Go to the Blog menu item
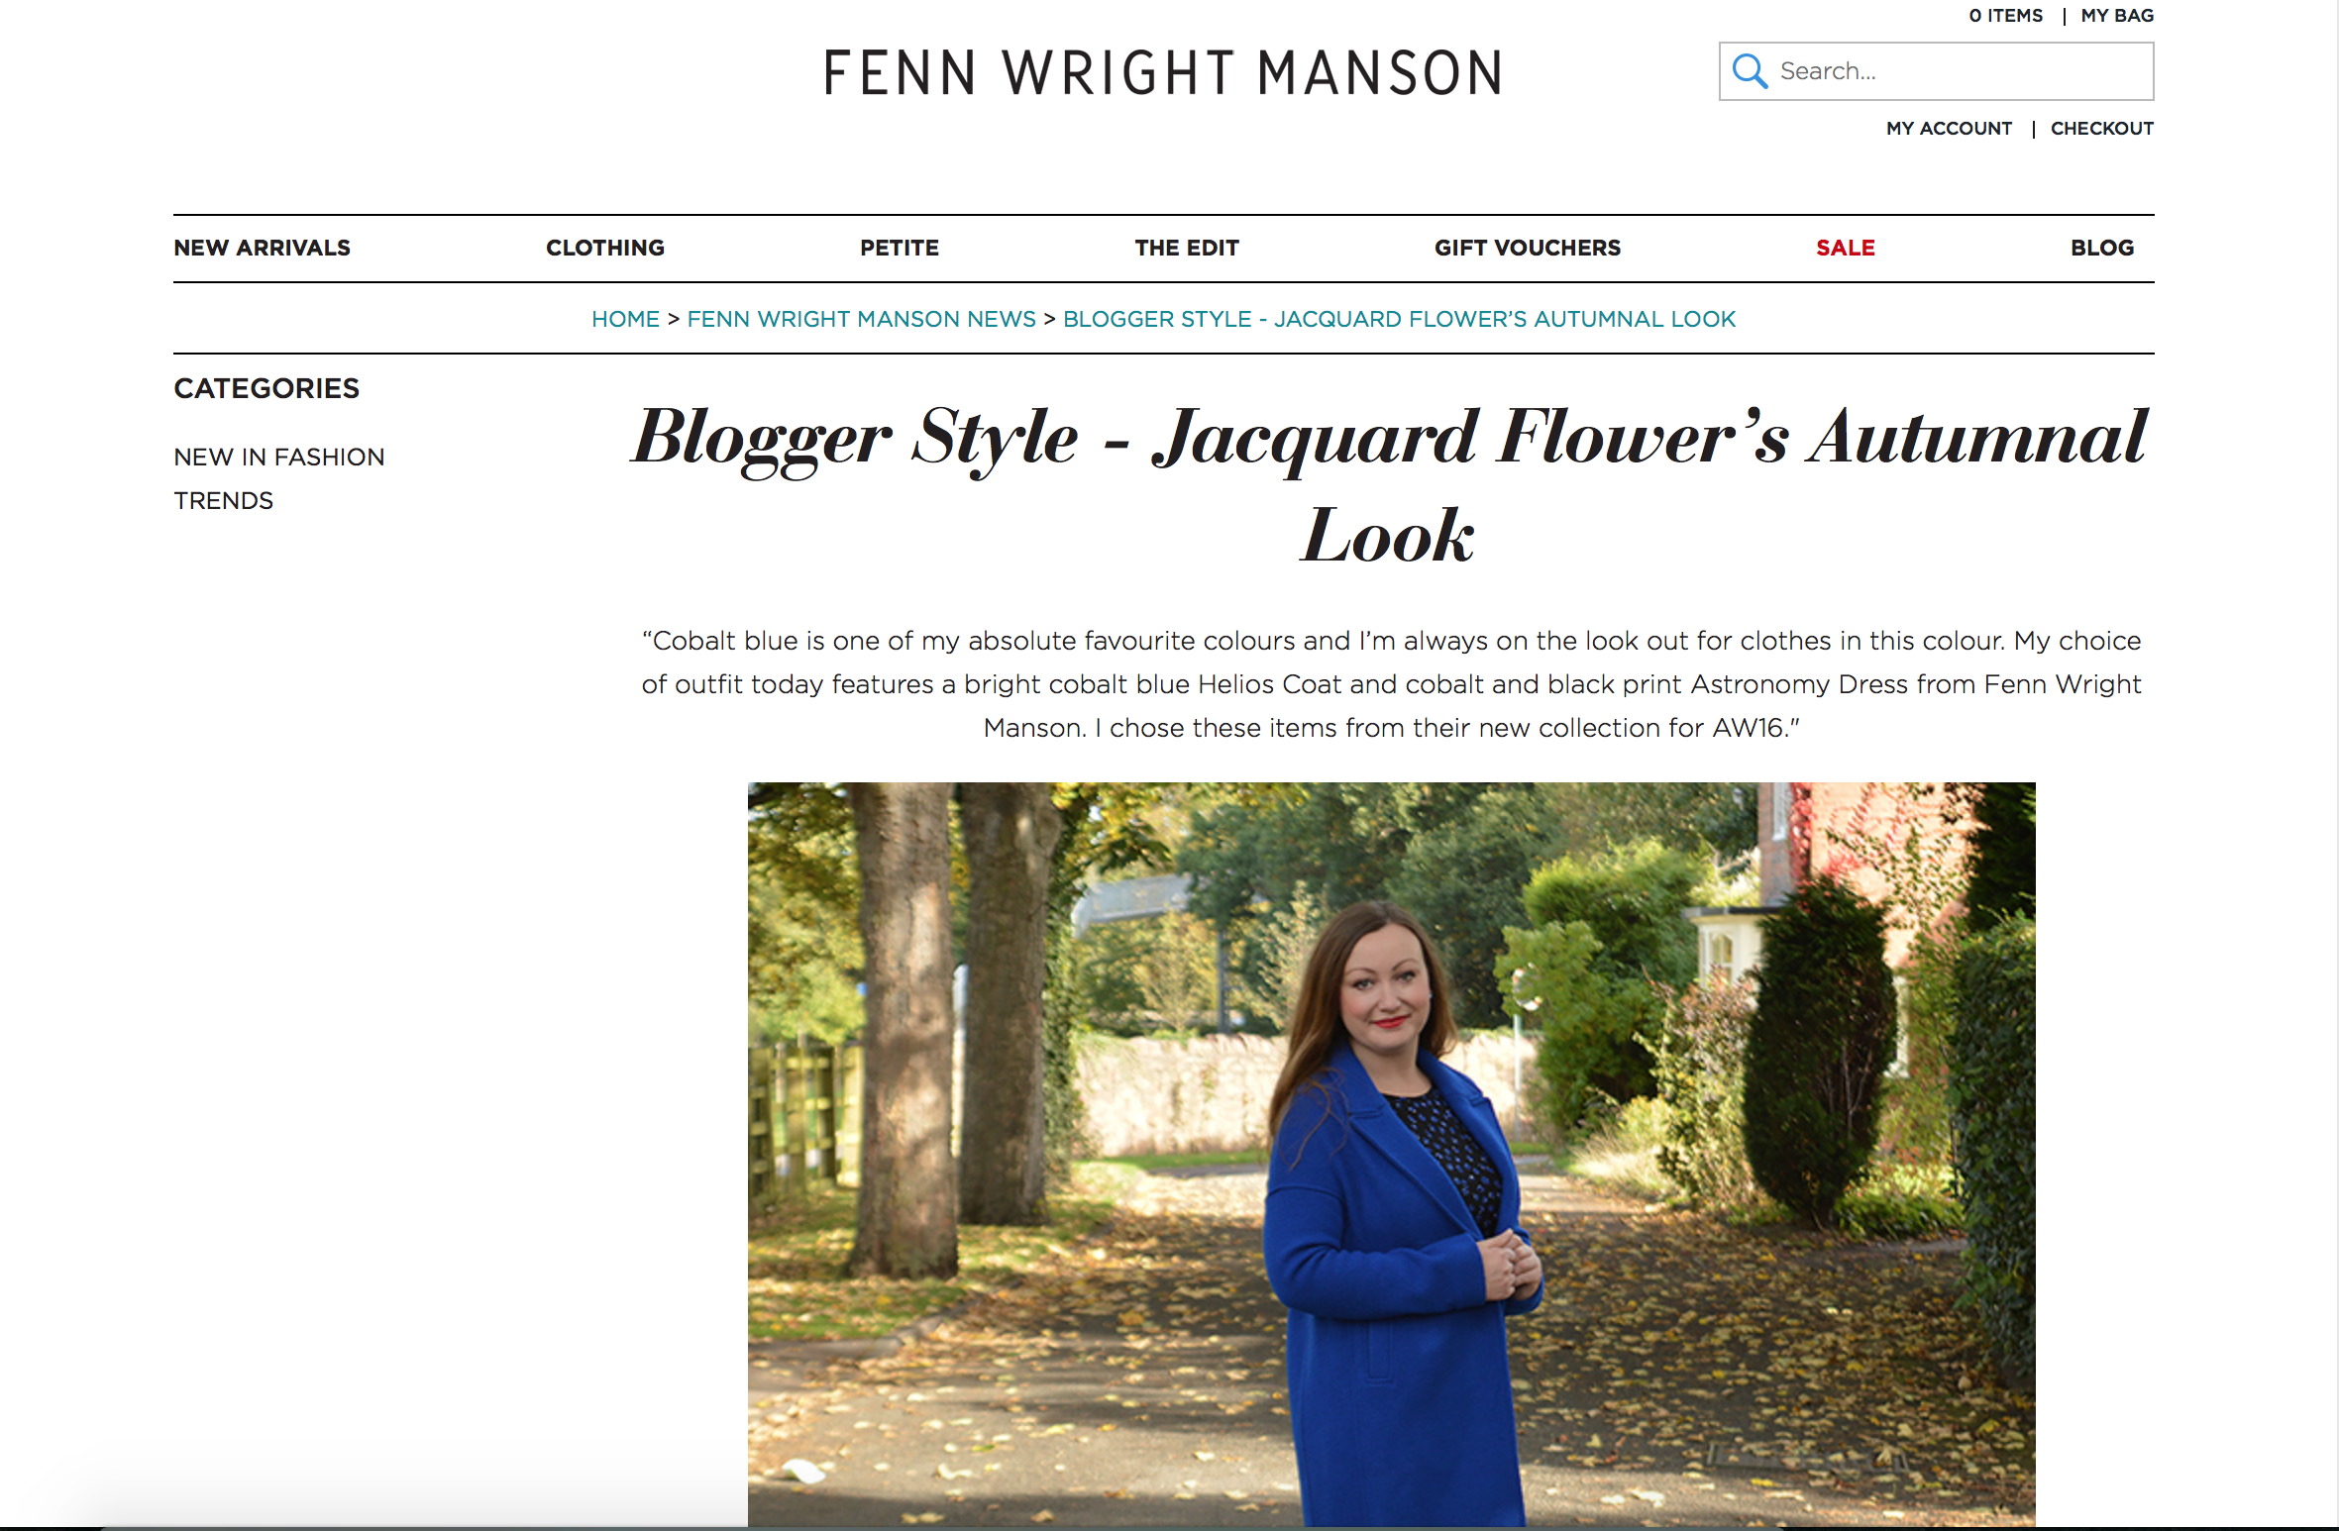Viewport: 2339px width, 1531px height. click(x=2102, y=248)
